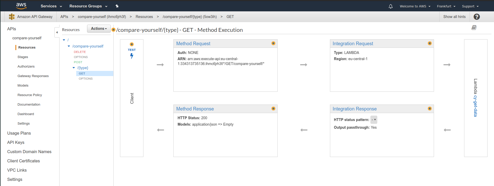
Task: Open the HTTP status pattern dropdown
Action: pos(374,120)
